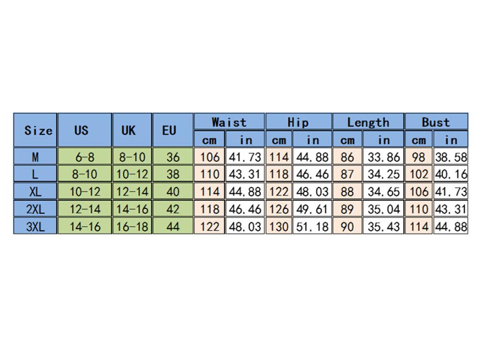Click UK size 16-18 cell

click(132, 226)
